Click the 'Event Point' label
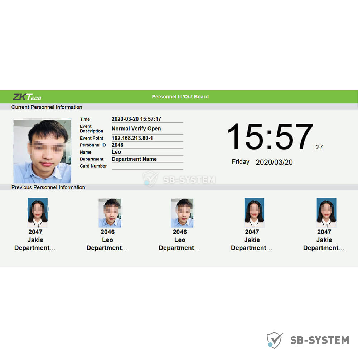The height and width of the screenshot is (358, 358). coord(91,138)
